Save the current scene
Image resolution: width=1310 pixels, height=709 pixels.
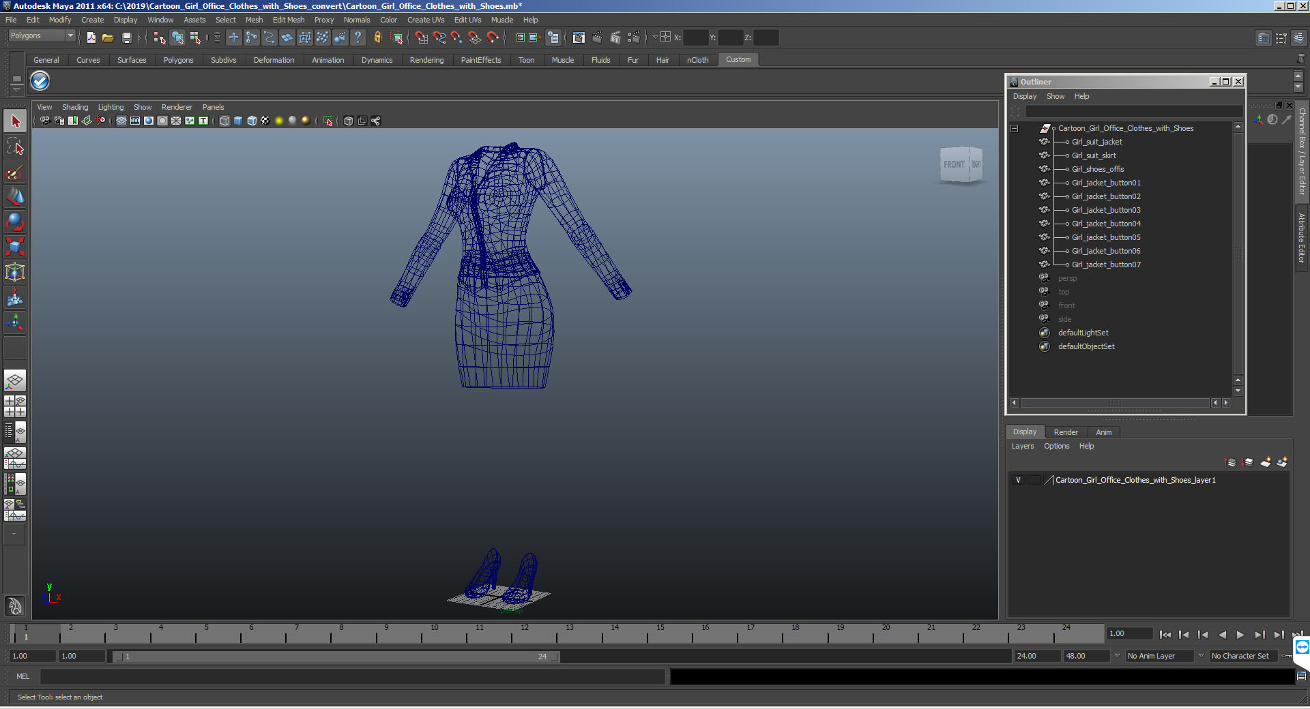coord(126,37)
